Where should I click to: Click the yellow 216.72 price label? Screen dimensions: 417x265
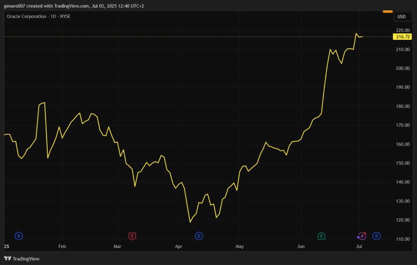tap(403, 37)
